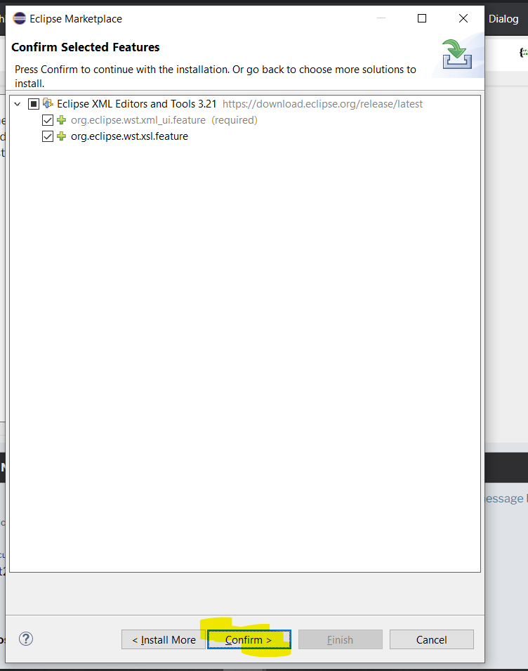Go back with Install More button
Image resolution: width=528 pixels, height=671 pixels.
pos(164,639)
